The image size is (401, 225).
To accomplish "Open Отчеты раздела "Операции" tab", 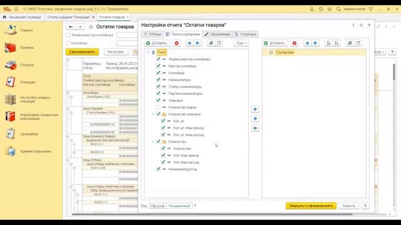I will 71,17.
